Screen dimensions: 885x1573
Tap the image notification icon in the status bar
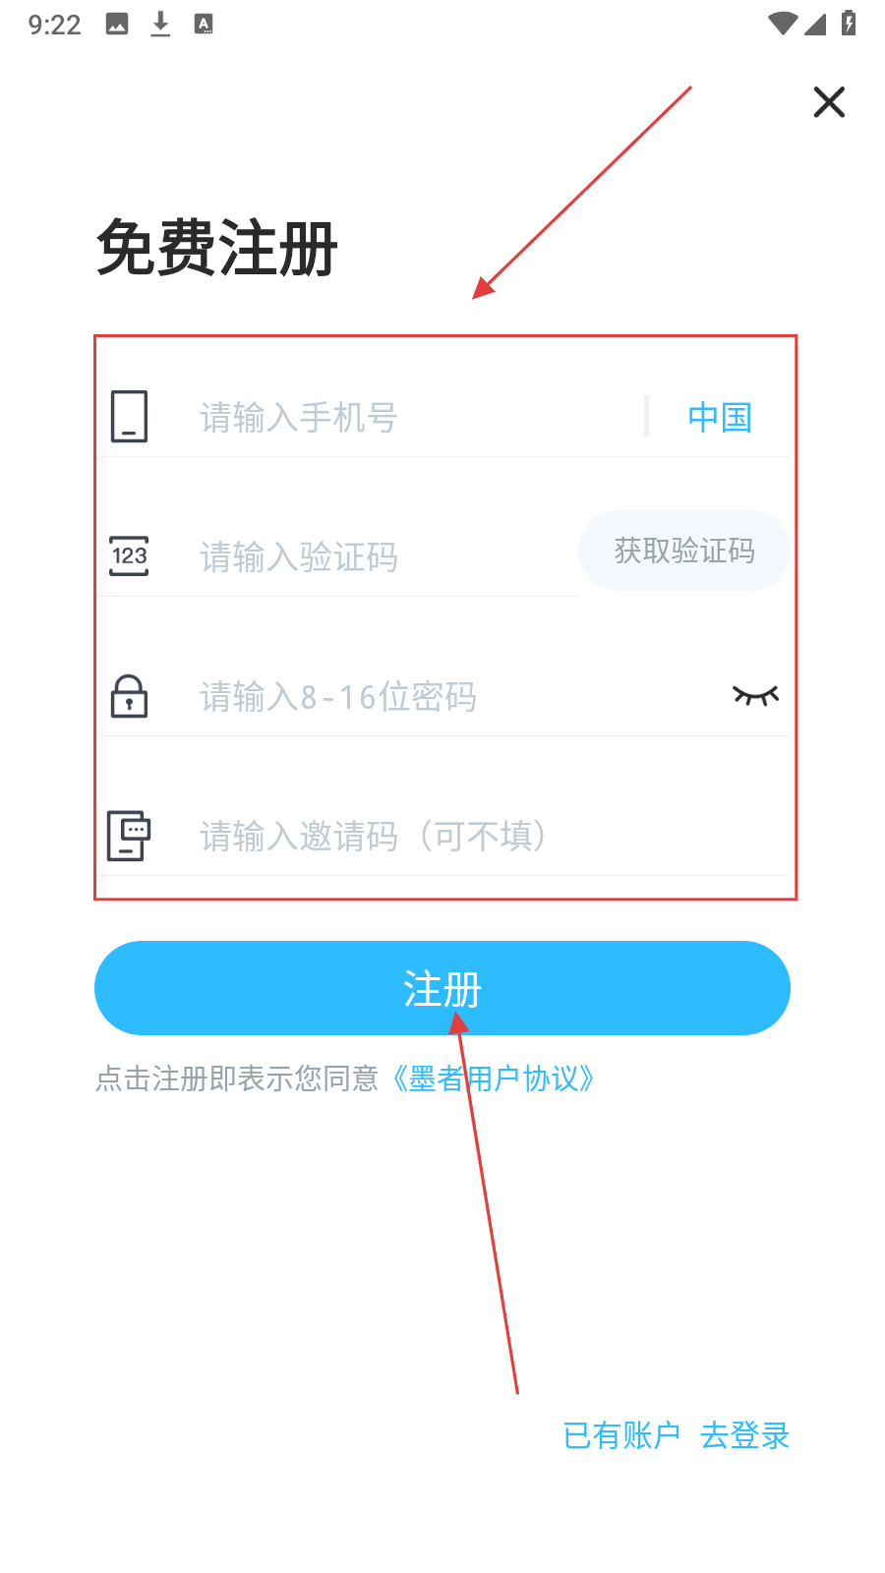(x=117, y=25)
